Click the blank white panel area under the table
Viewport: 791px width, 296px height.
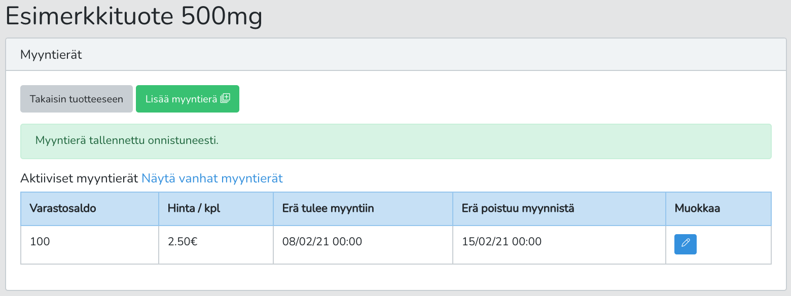395,277
